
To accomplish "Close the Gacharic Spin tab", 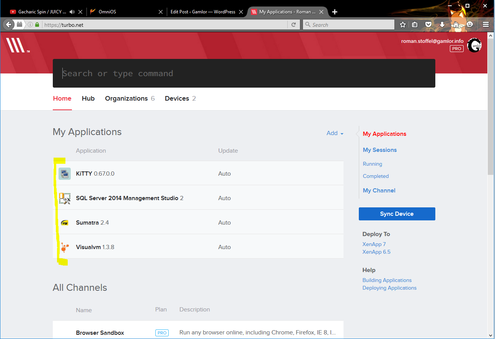I will coord(80,12).
